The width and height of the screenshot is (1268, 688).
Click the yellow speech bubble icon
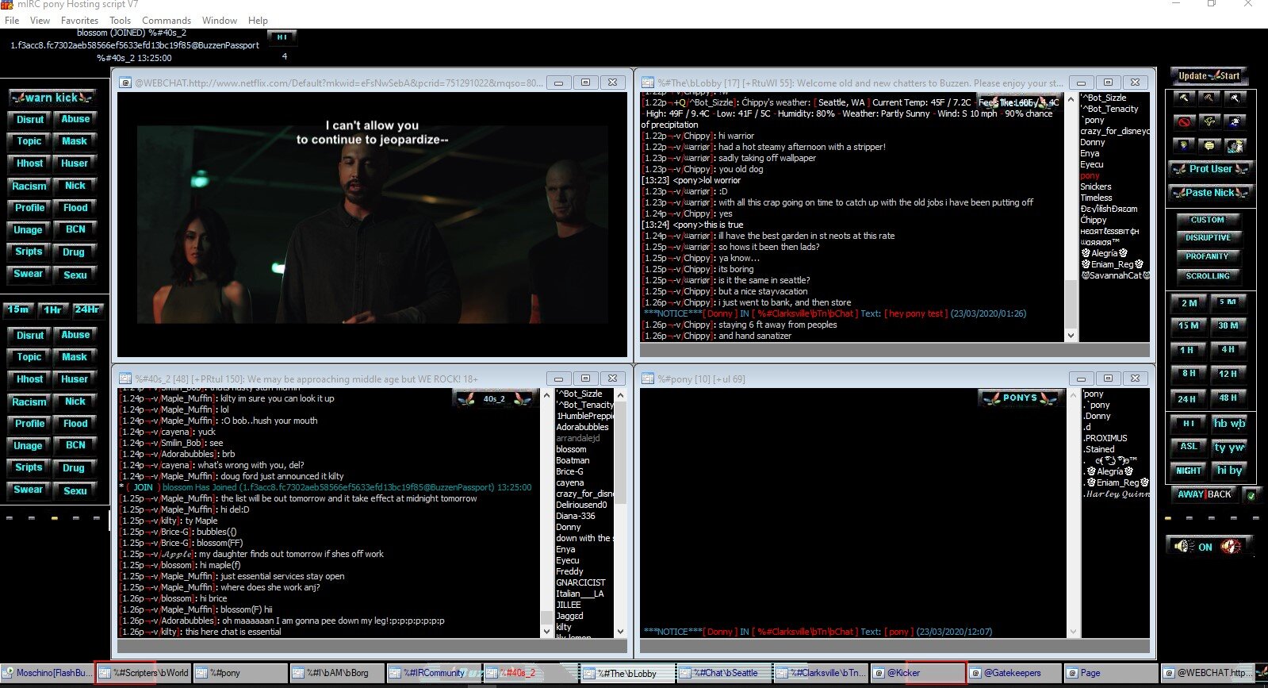pos(1209,146)
